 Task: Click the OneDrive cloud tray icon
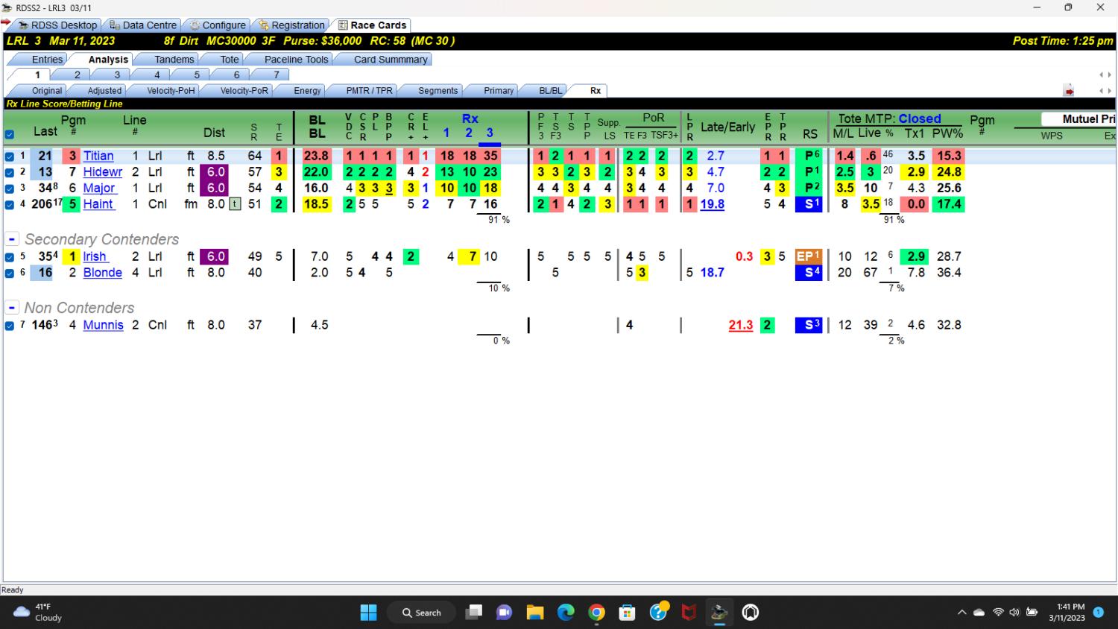(979, 613)
